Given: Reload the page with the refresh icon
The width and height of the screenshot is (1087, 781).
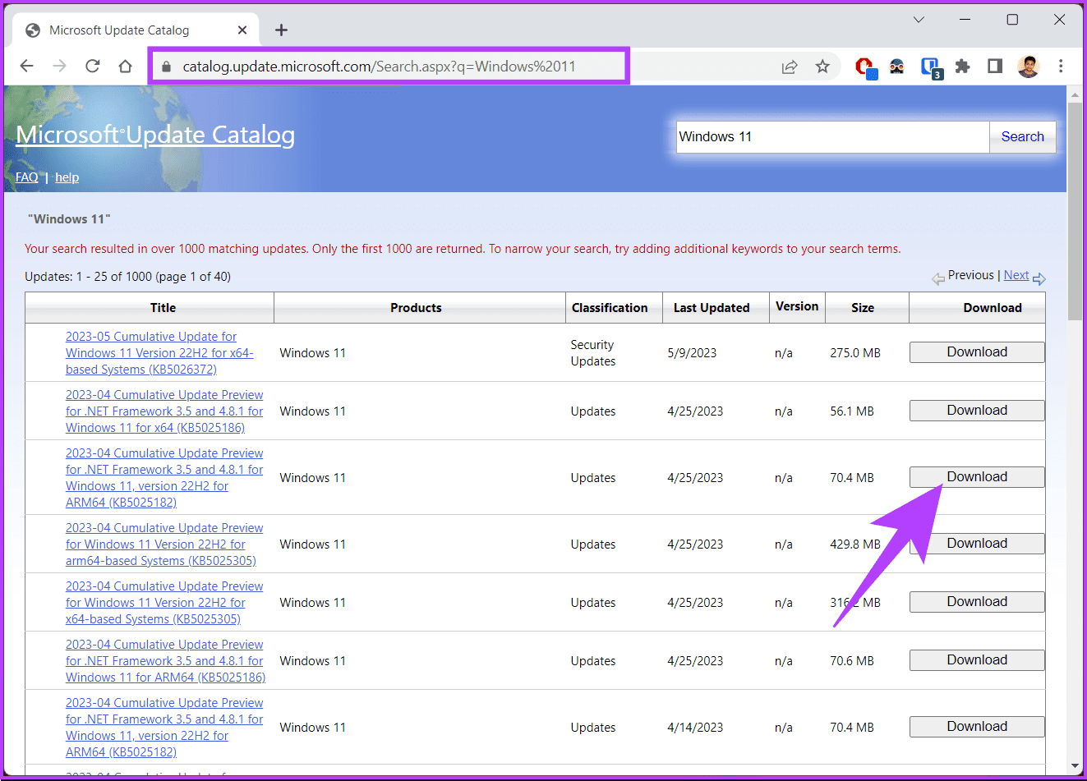Looking at the screenshot, I should 92,67.
